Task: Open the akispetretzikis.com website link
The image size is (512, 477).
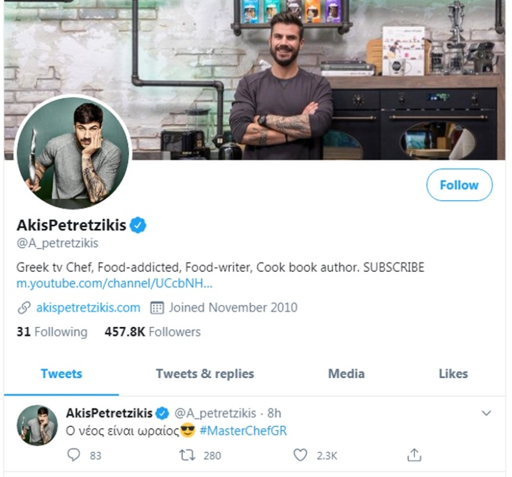Action: [x=88, y=308]
